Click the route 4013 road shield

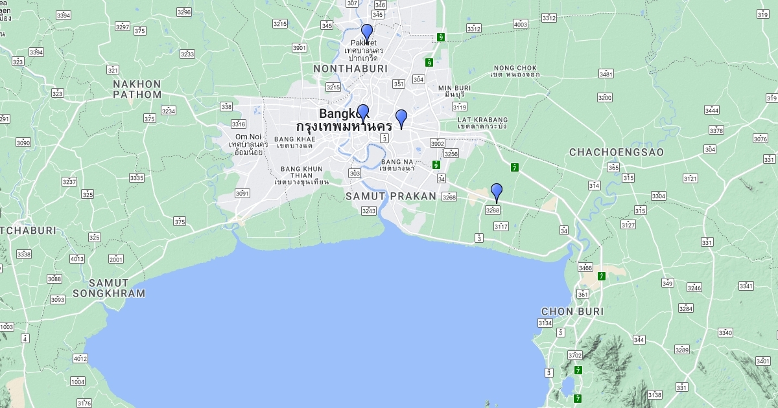coord(77,259)
